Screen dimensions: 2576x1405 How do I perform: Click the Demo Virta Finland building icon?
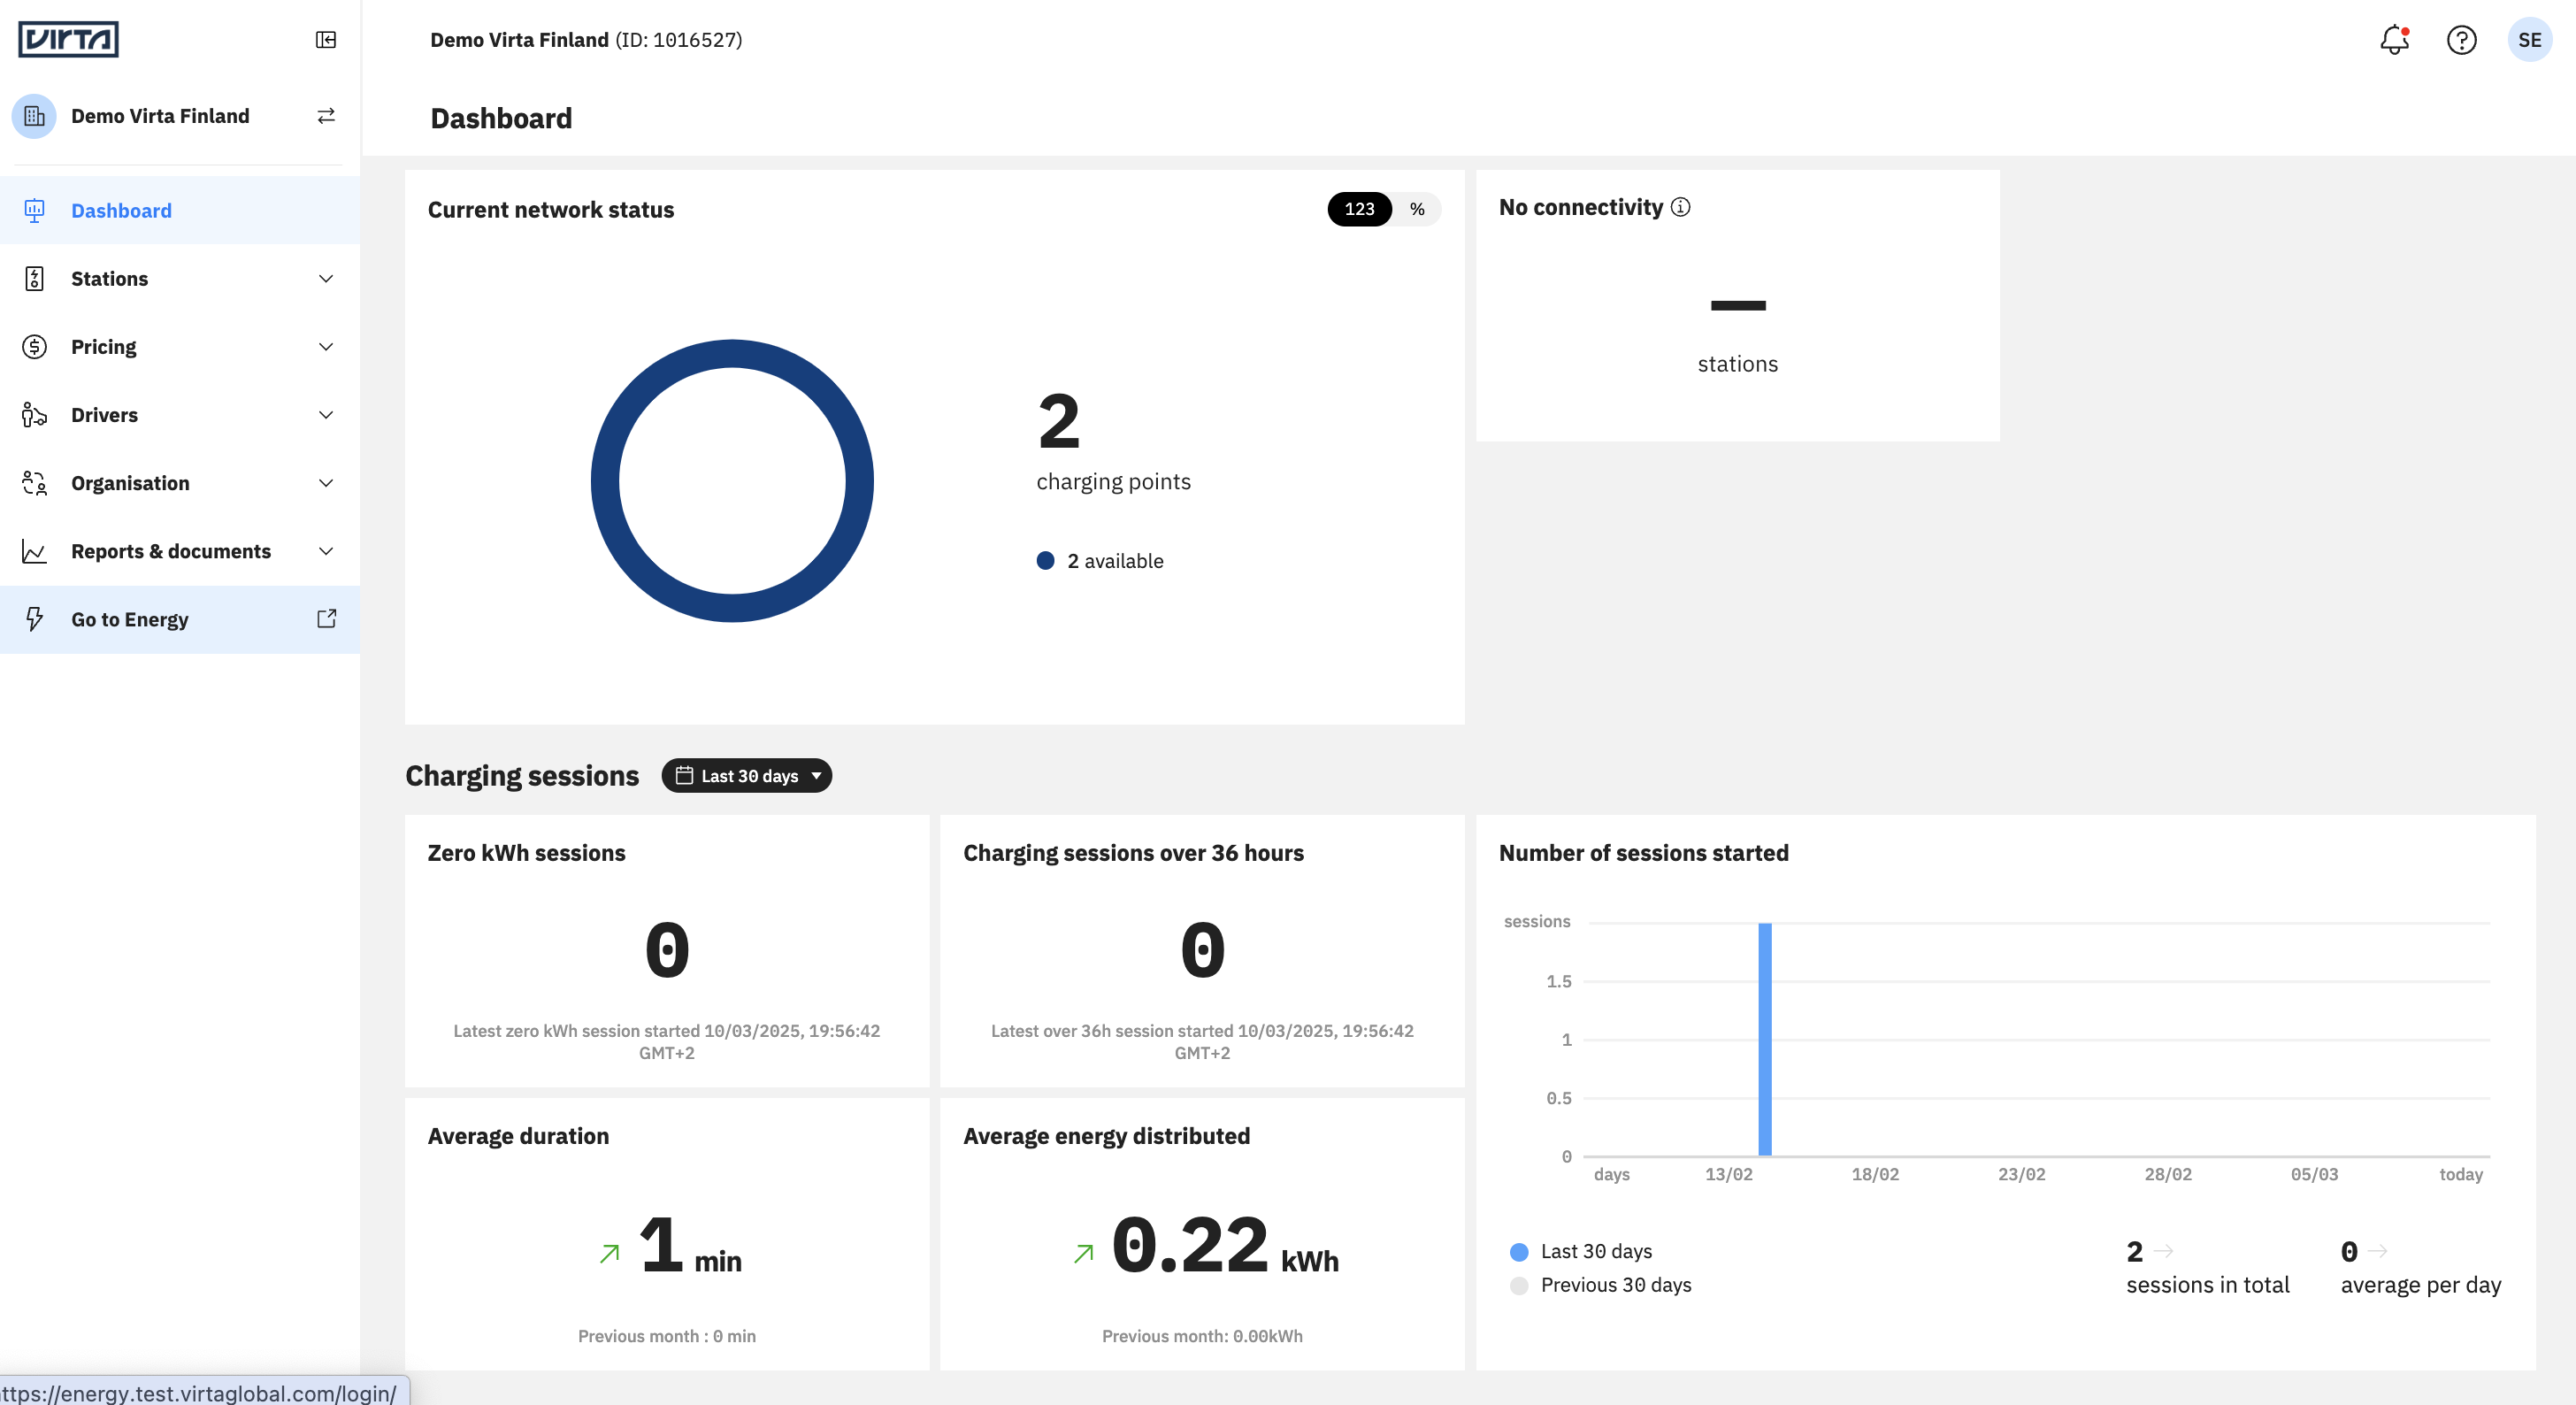(34, 116)
